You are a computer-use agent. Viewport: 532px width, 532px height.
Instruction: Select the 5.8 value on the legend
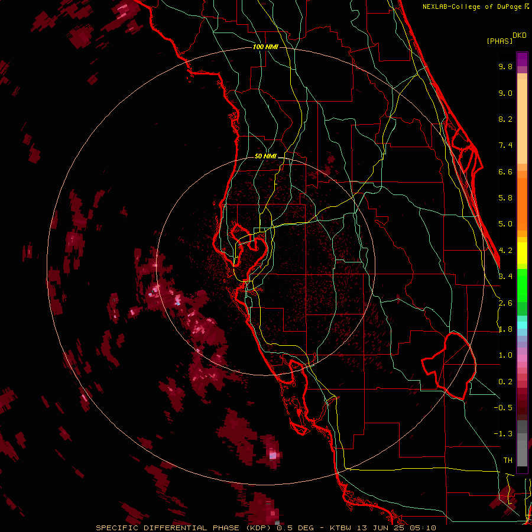coord(505,198)
